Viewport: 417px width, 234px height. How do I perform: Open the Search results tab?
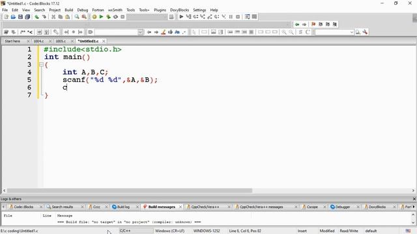(x=63, y=207)
